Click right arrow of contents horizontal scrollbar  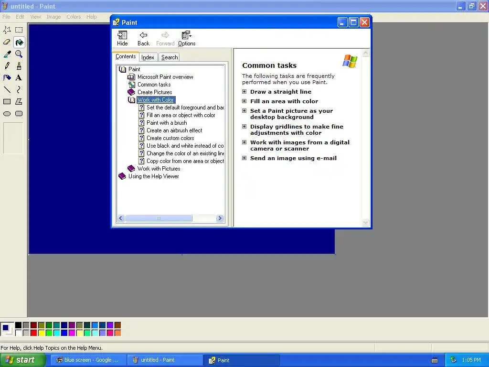coord(220,218)
